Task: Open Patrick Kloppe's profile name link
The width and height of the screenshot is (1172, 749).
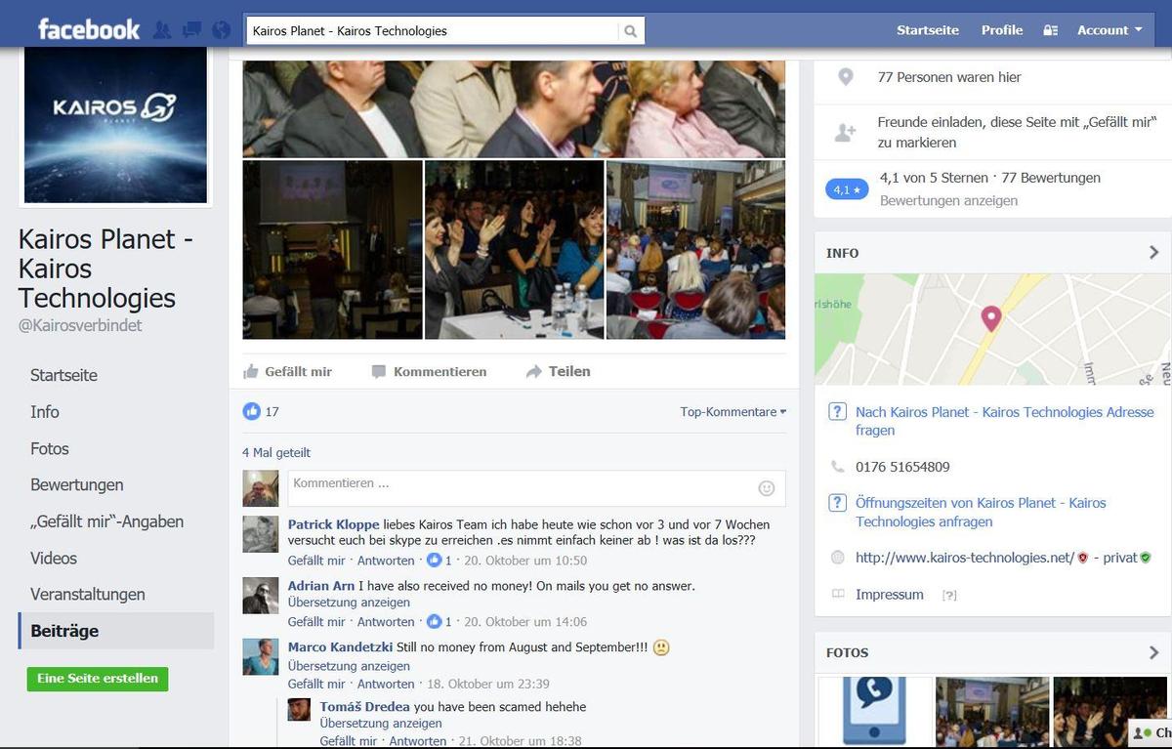Action: tap(333, 524)
